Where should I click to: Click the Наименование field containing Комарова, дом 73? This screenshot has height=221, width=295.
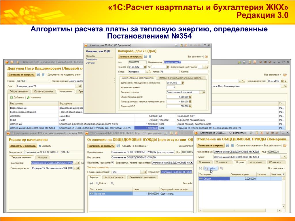tap(186, 62)
